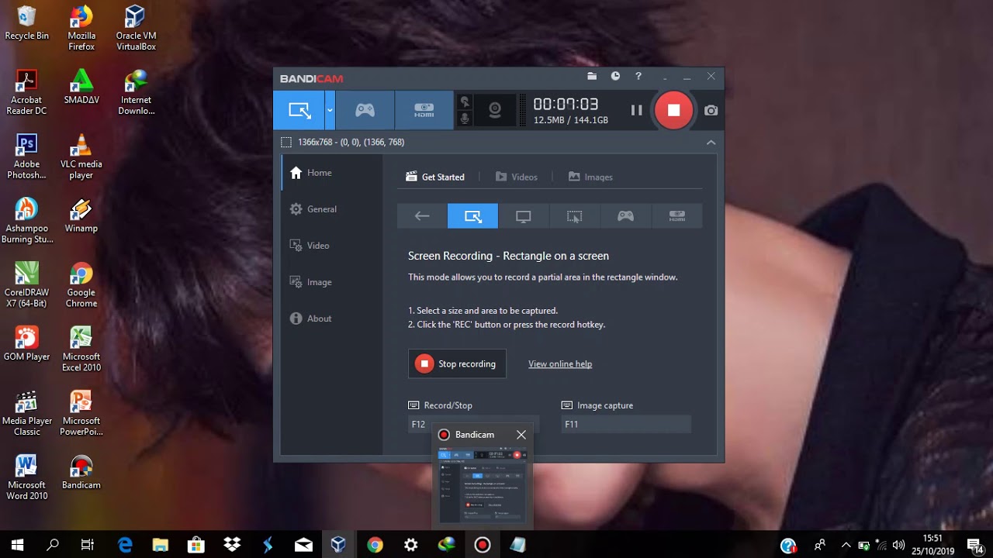This screenshot has height=558, width=993.
Task: Select Around mouse recording mode button
Action: coord(574,216)
